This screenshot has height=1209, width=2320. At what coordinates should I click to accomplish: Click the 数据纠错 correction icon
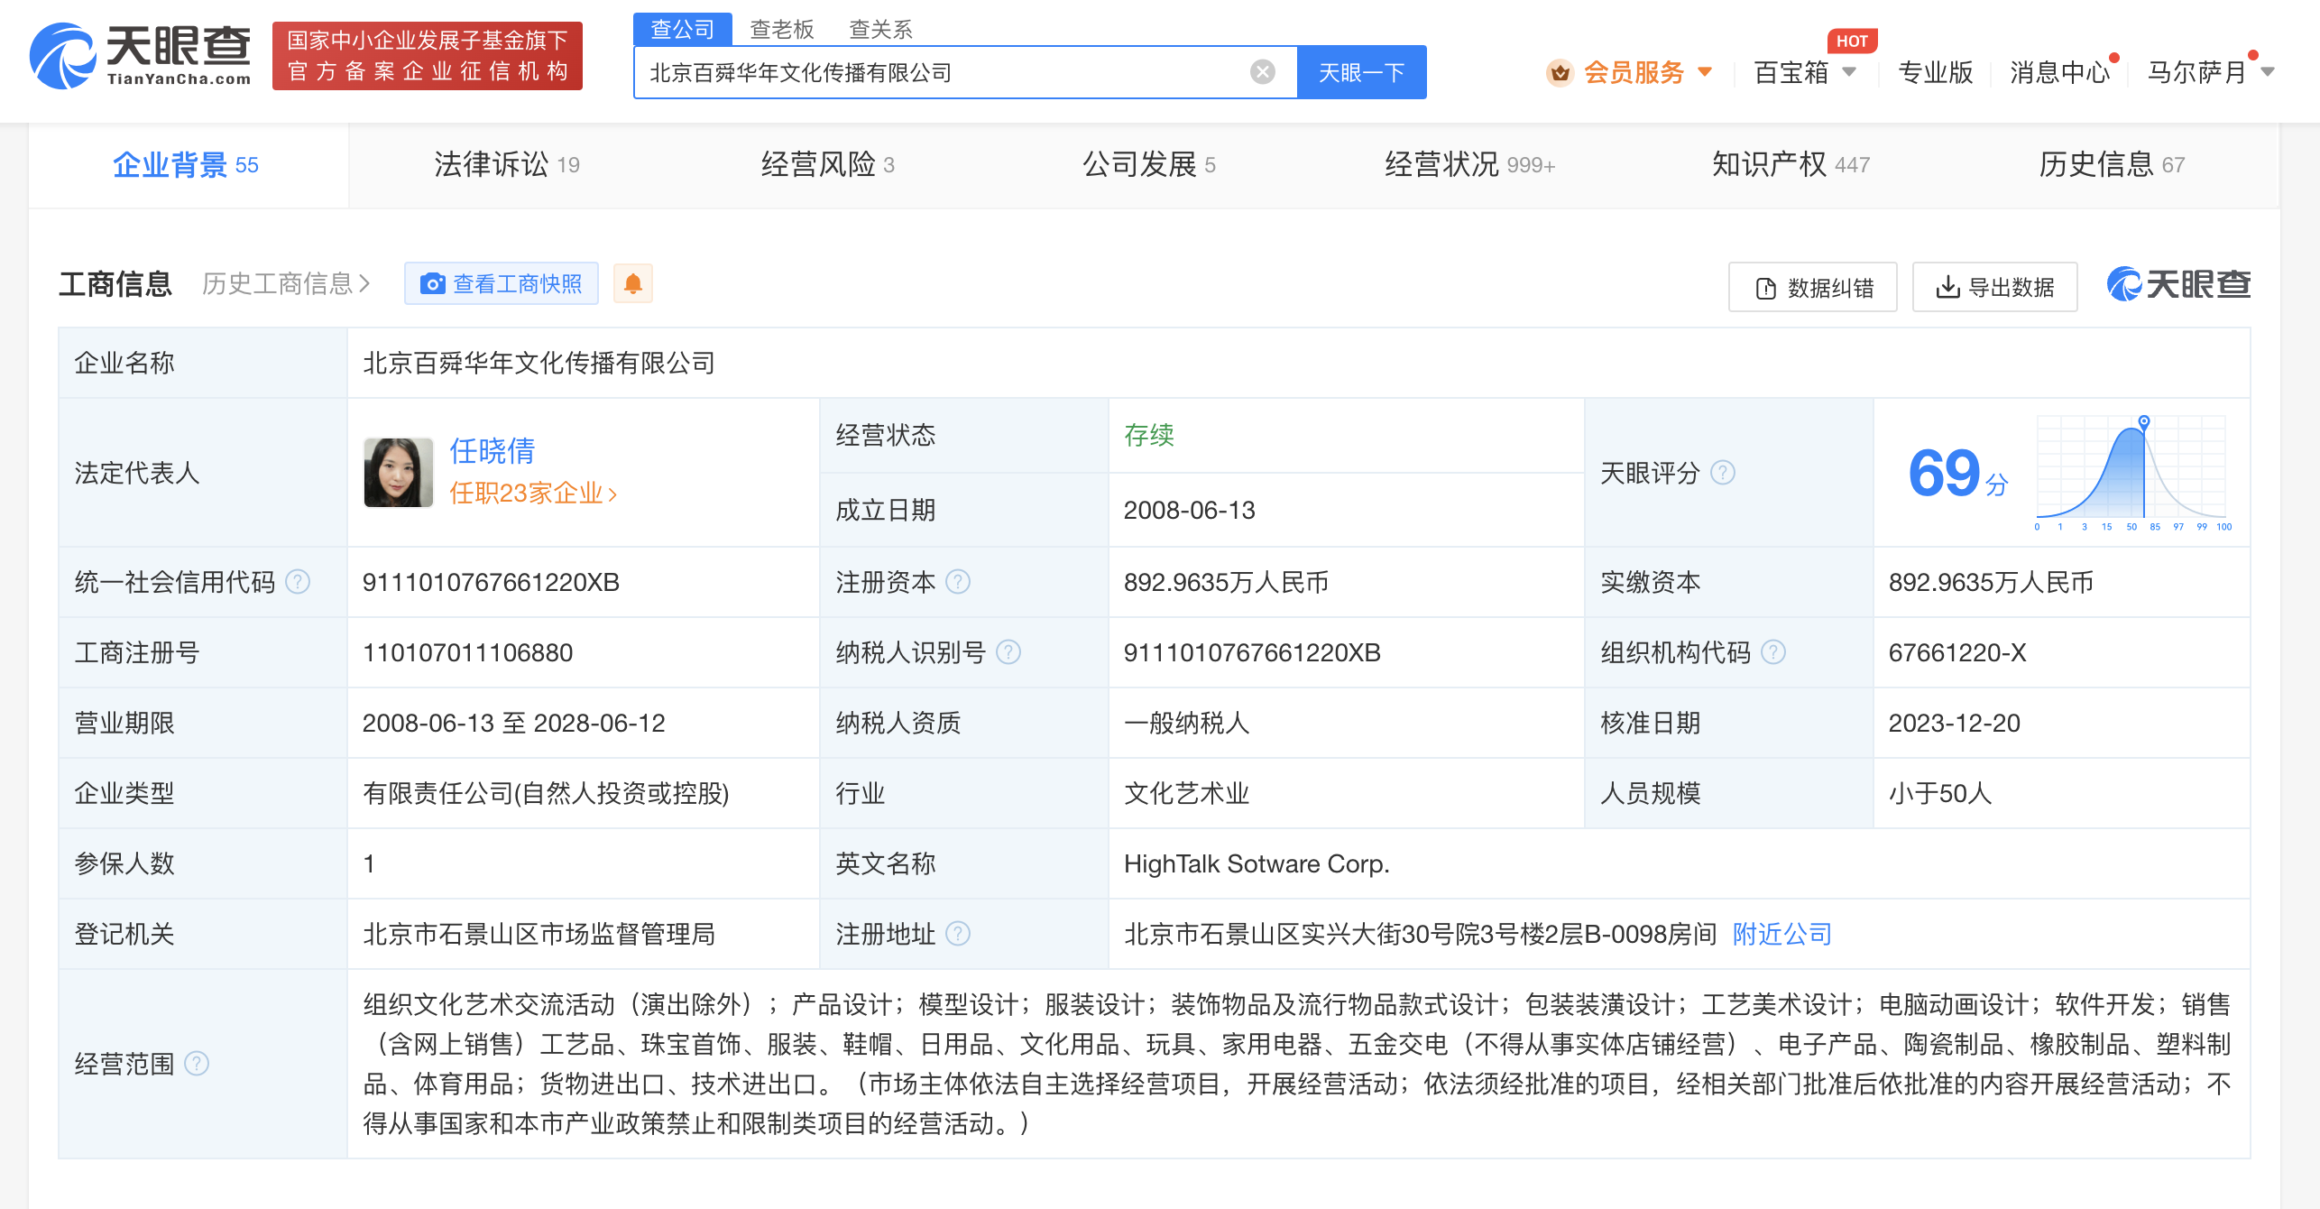click(x=1765, y=287)
